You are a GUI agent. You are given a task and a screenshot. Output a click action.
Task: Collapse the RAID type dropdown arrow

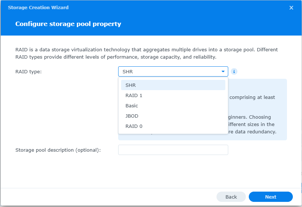click(223, 71)
